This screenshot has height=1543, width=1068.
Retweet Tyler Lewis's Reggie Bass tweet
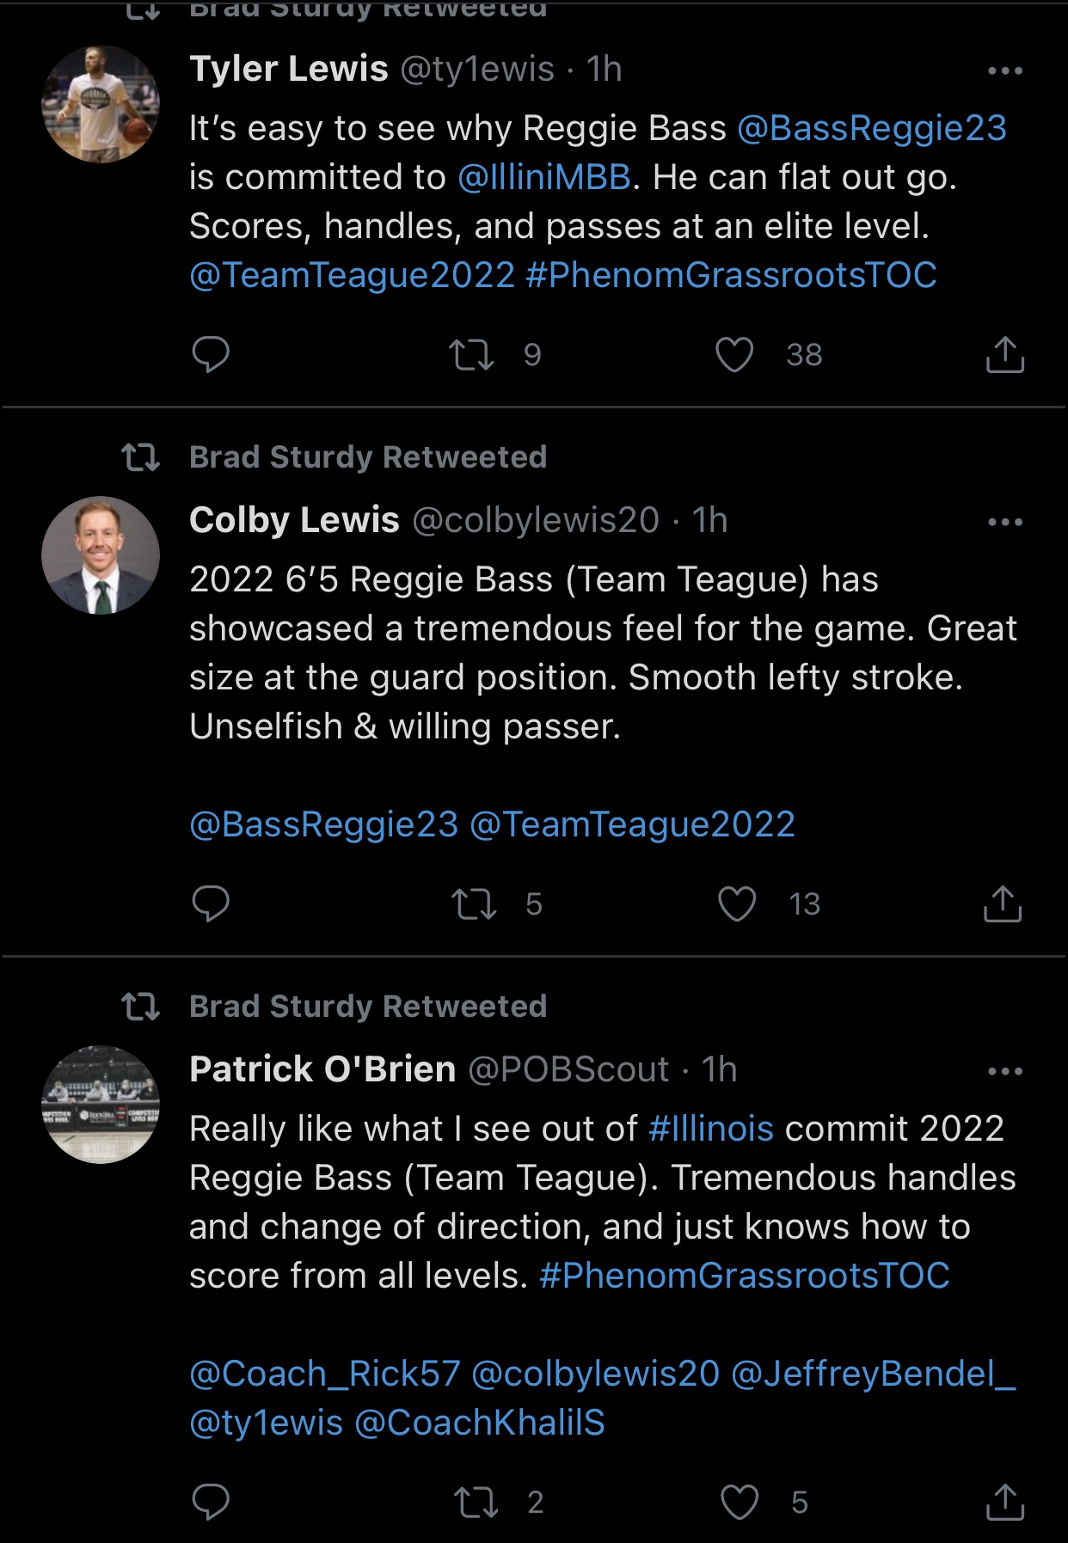click(x=471, y=354)
